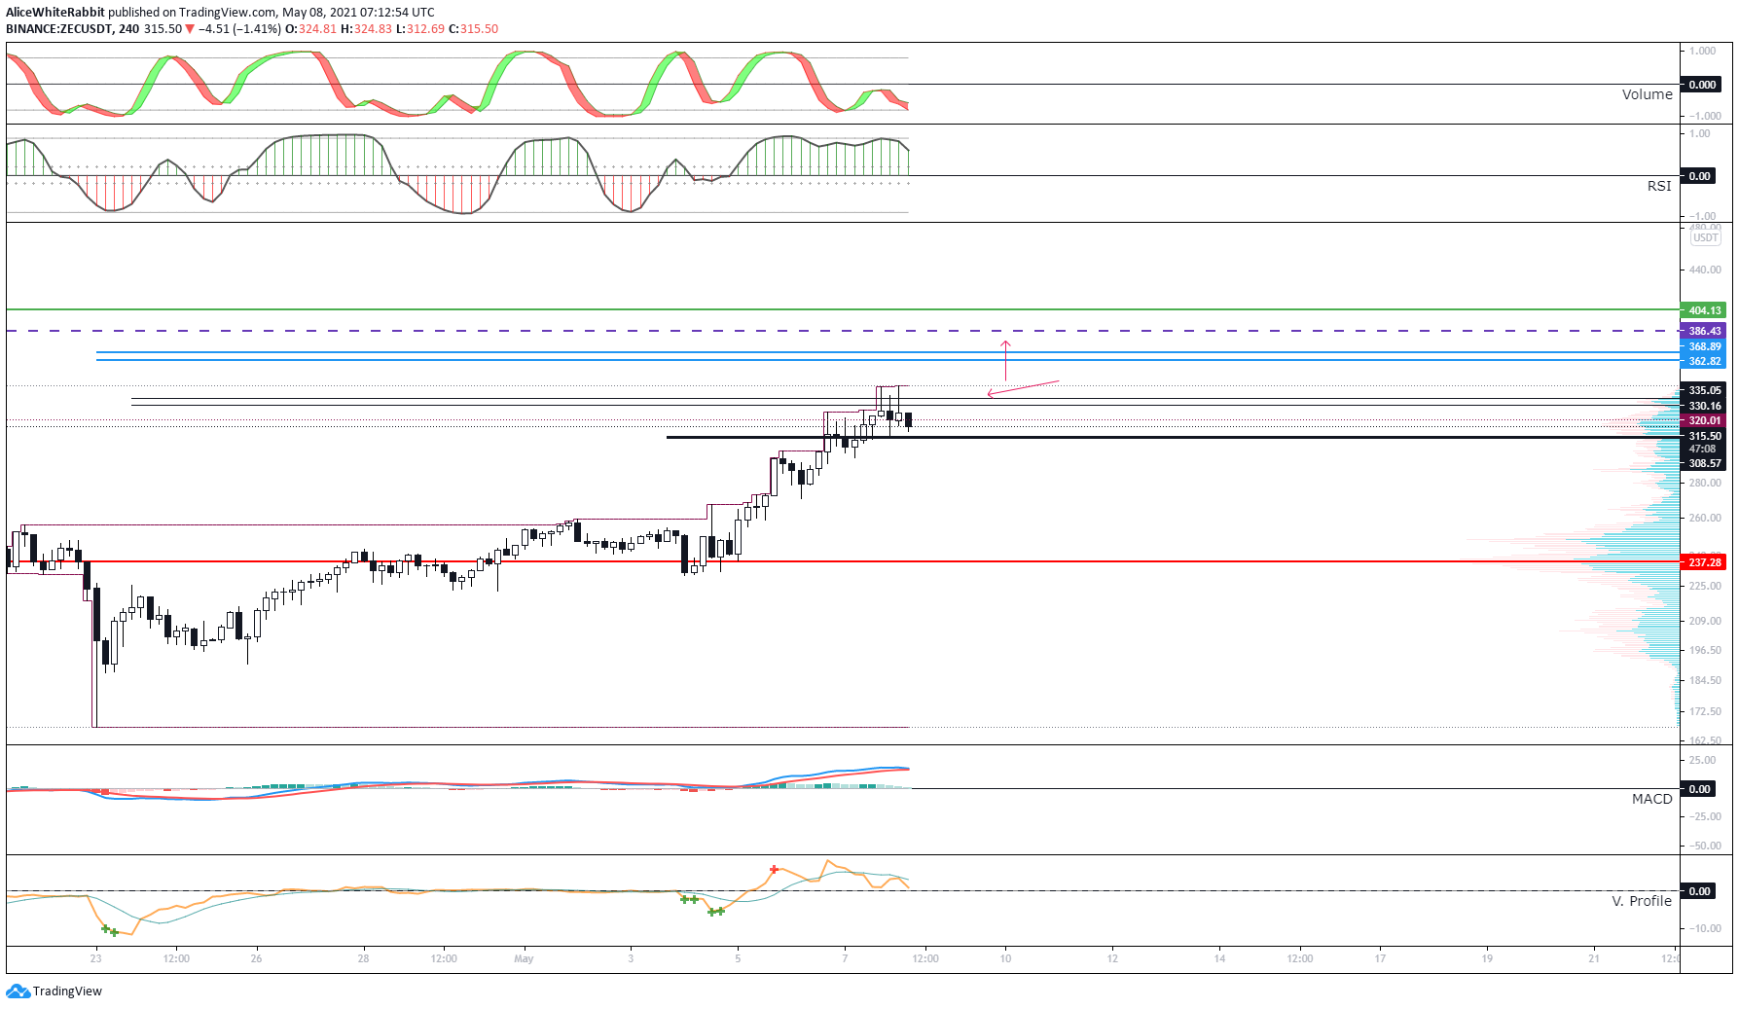1739x1009 pixels.
Task: Click the -10.00 tick on V. Profile axis
Action: 1704,928
